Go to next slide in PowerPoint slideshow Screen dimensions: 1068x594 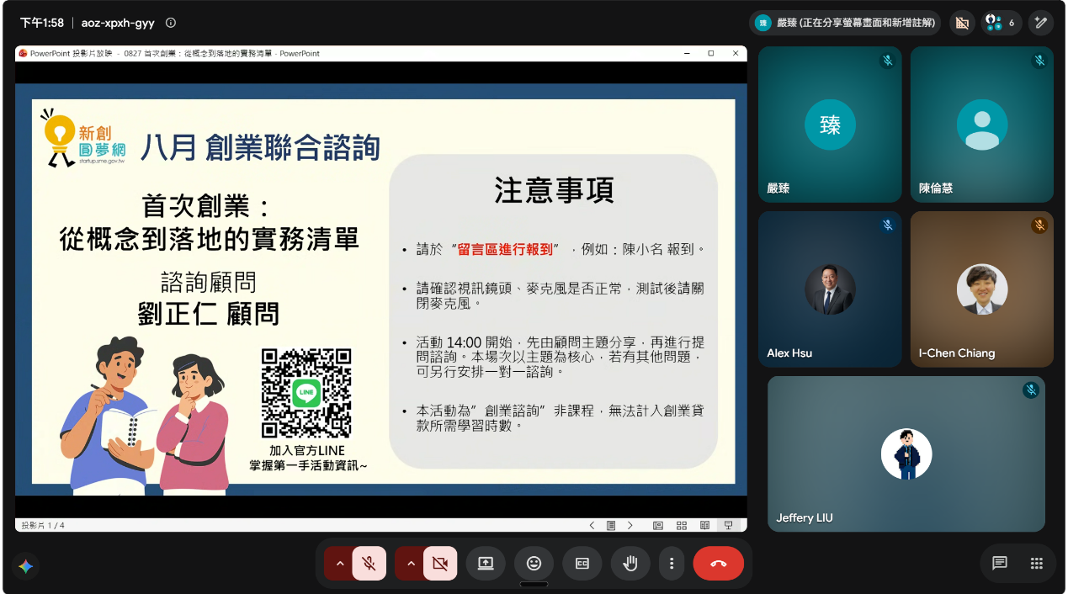[630, 525]
